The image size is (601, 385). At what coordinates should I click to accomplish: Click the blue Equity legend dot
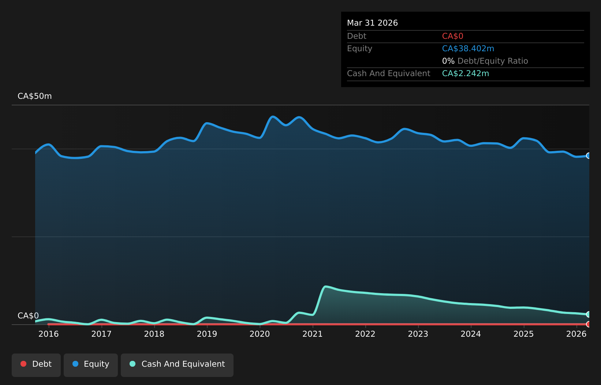[x=75, y=364]
